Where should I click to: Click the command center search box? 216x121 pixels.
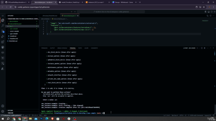pos(111,12)
